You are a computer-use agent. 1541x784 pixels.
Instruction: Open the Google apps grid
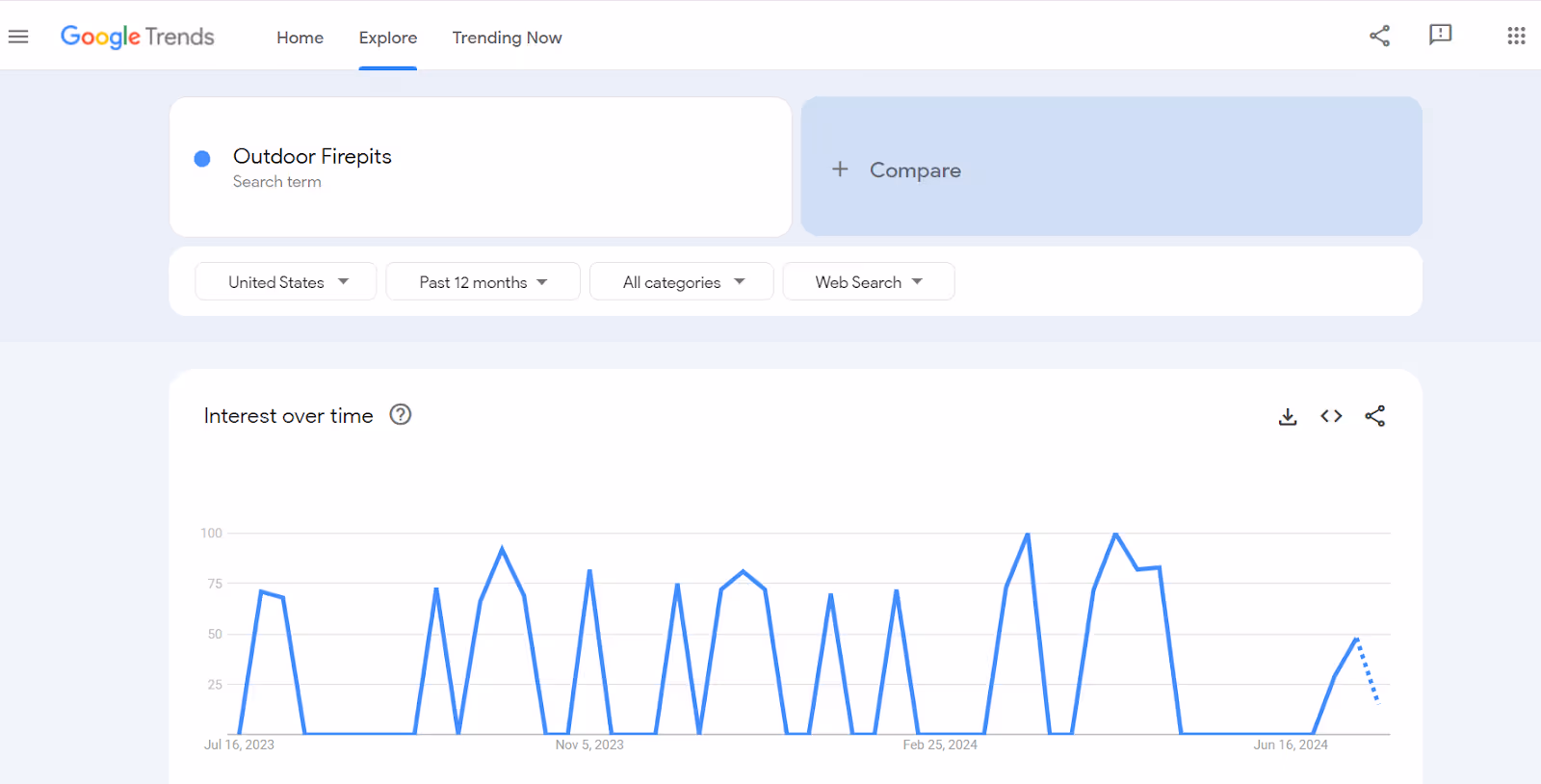[1516, 36]
